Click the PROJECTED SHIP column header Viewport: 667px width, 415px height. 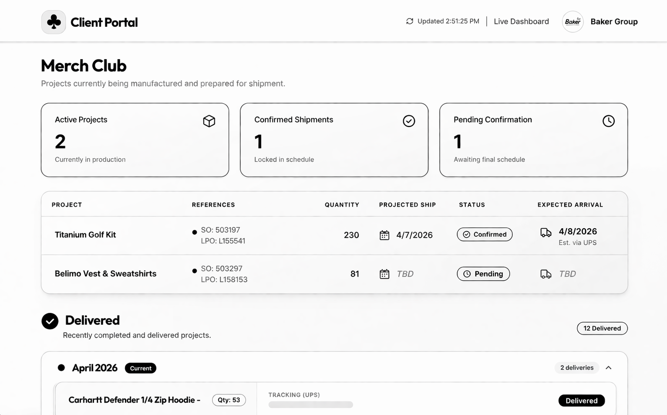tap(407, 205)
